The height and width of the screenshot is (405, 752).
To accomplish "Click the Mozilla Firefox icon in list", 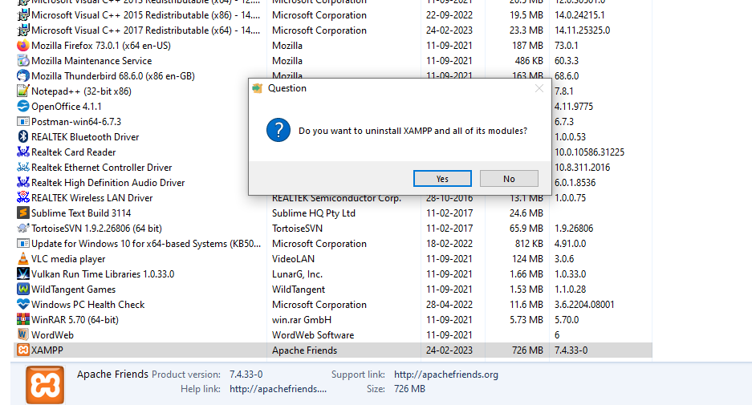I will [23, 46].
